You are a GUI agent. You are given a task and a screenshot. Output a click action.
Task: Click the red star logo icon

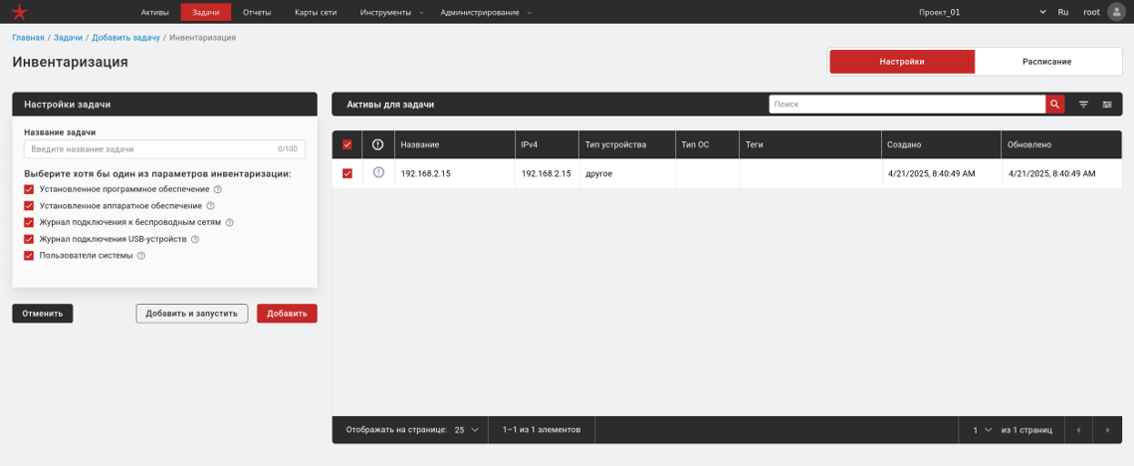coord(20,12)
